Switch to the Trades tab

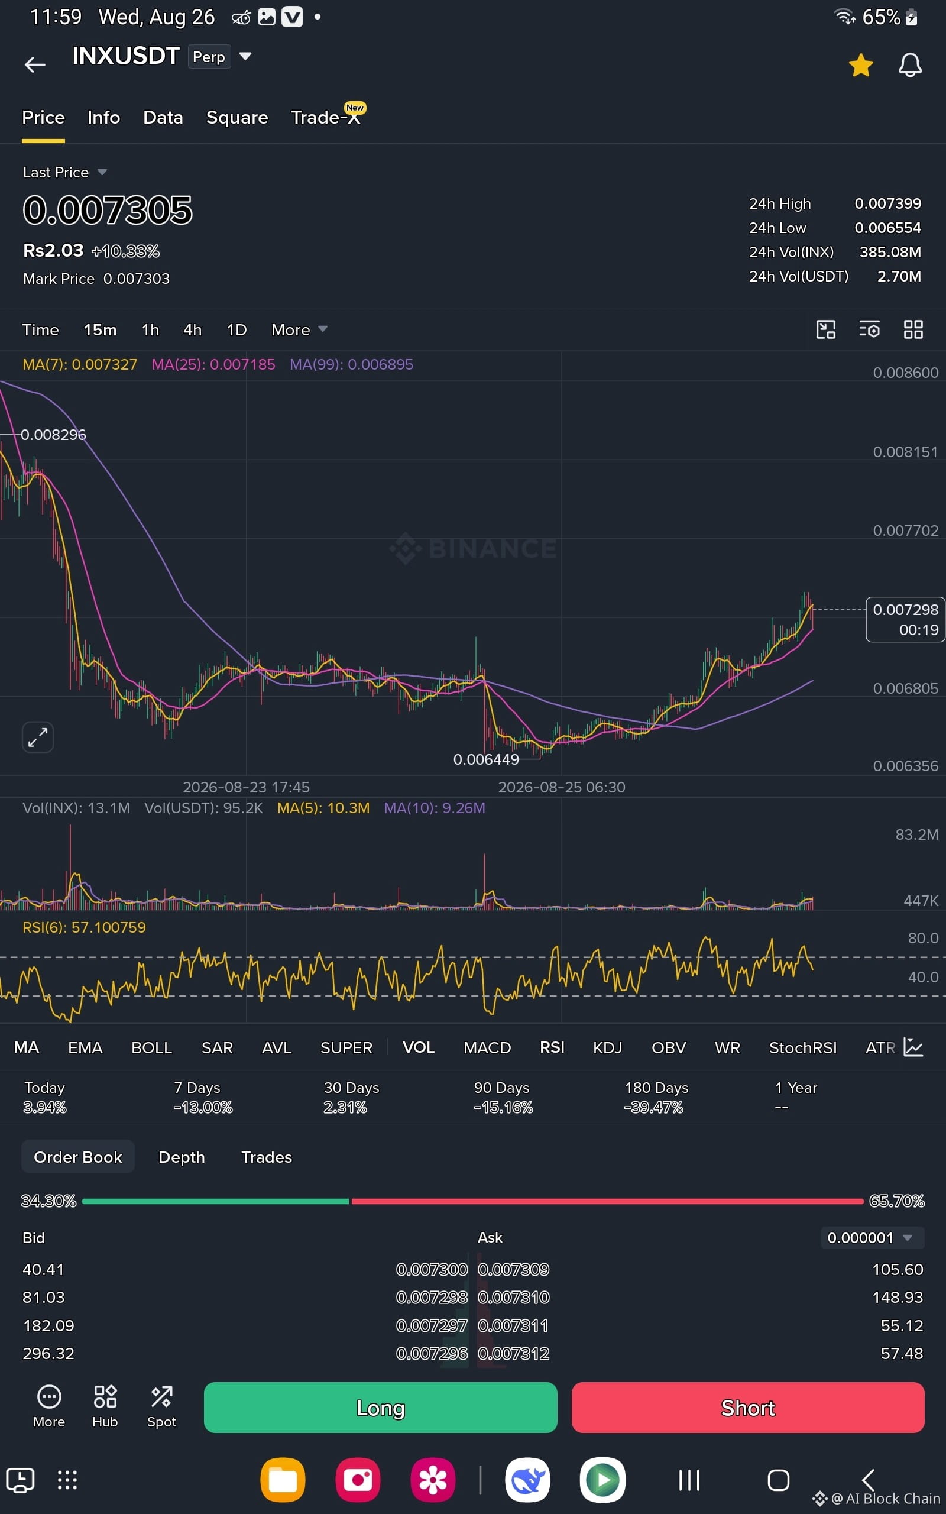coord(267,1157)
